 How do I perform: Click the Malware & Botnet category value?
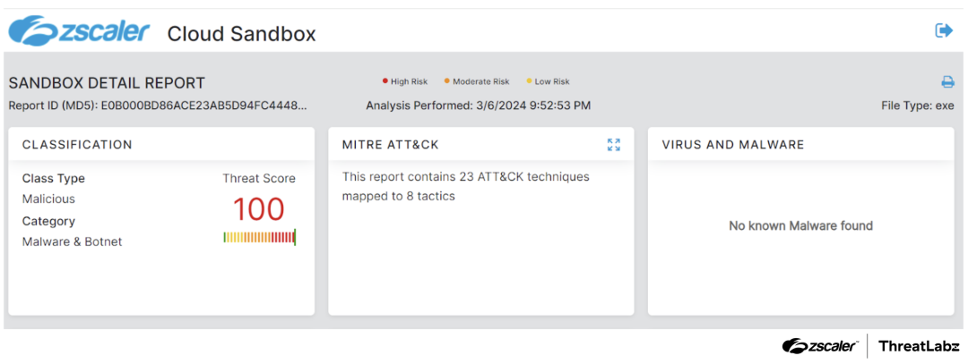coord(72,241)
